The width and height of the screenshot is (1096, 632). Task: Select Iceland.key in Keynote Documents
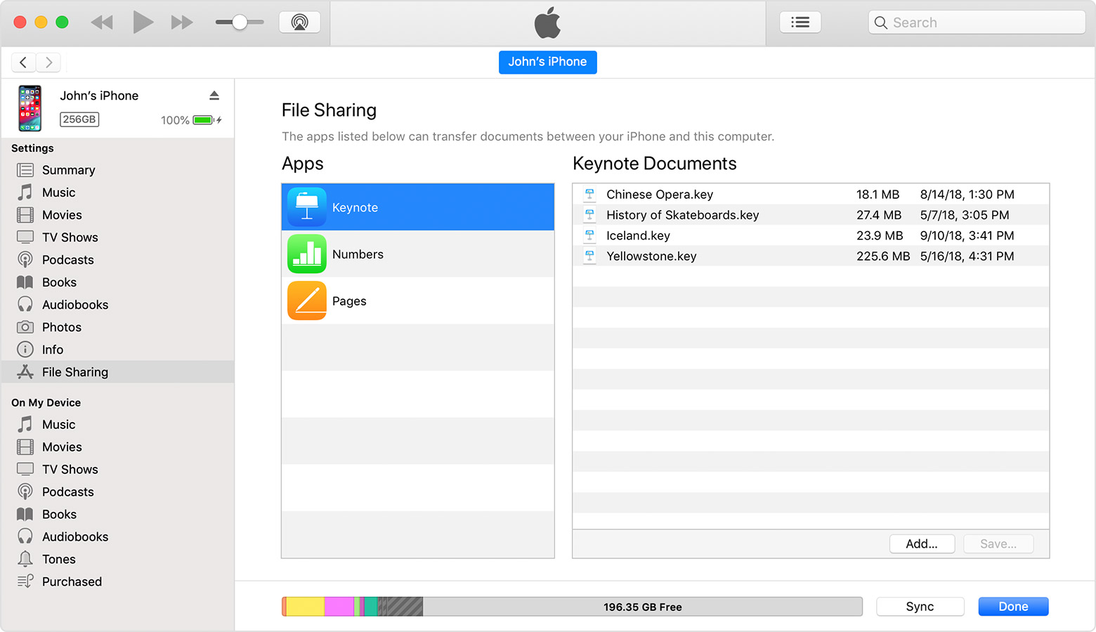point(638,235)
